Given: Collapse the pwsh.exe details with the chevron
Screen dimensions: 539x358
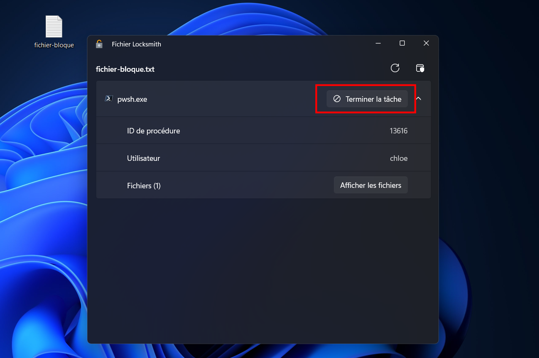Looking at the screenshot, I should [x=419, y=99].
